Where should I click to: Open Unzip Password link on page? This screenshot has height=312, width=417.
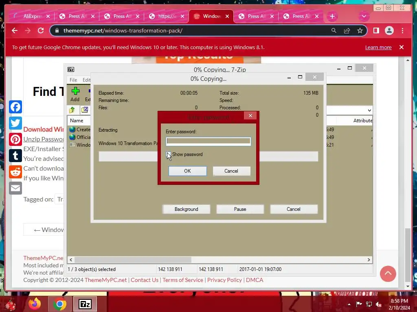tap(44, 139)
